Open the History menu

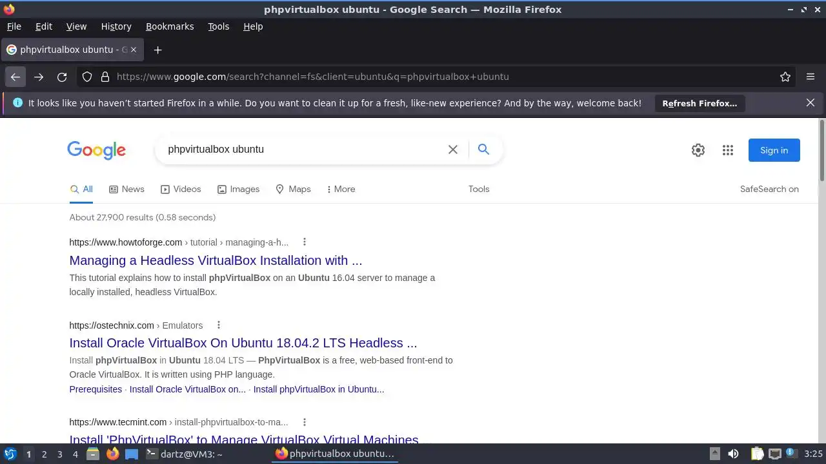pos(116,26)
